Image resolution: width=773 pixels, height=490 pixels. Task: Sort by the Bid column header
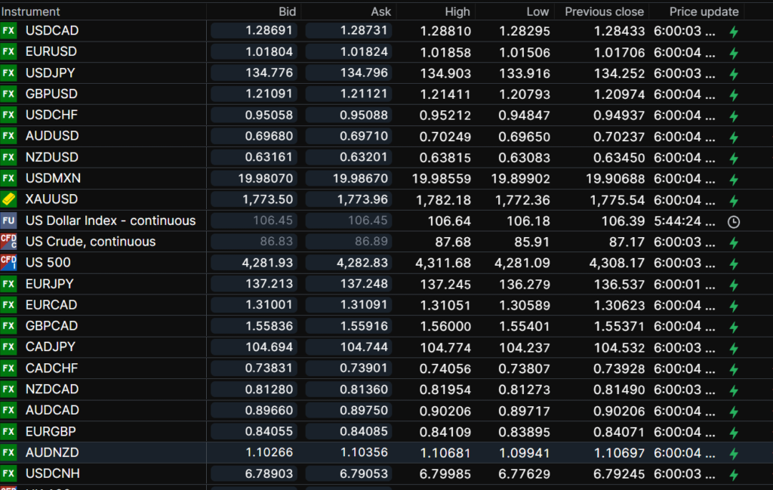pyautogui.click(x=287, y=11)
